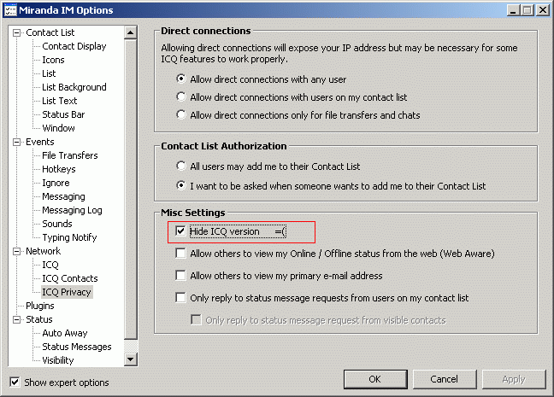Open Messaging settings
Viewport: 554px width, 397px height.
63,196
